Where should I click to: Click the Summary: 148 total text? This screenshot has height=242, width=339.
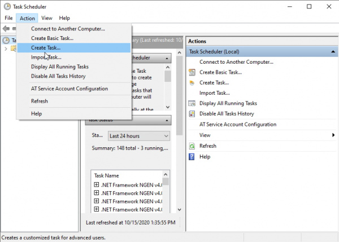pos(130,148)
